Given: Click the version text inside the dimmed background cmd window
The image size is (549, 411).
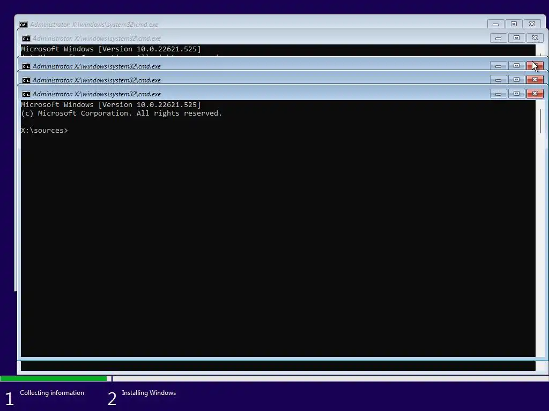Looking at the screenshot, I should pyautogui.click(x=111, y=49).
